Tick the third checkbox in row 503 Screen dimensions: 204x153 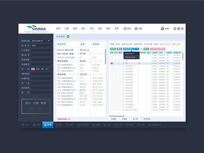[120, 63]
